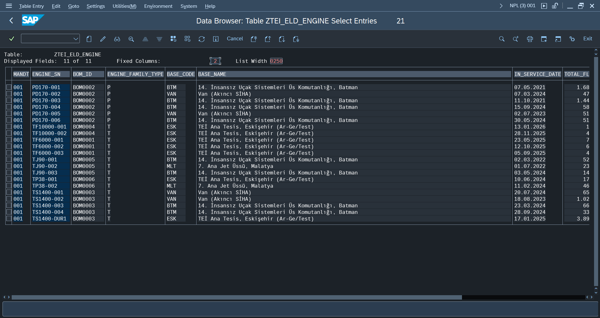Select the row checkbox for TF10000-001
Screen dimensions: 600x318
pyautogui.click(x=9, y=127)
